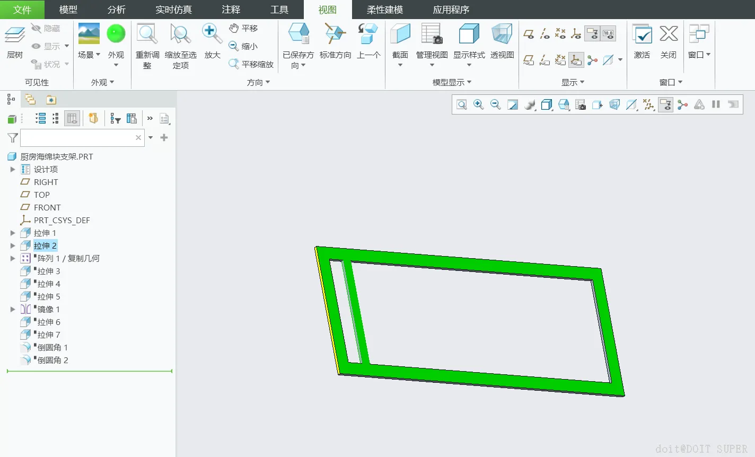Select the 倒圆角 2 feature
Screen dimensions: 755x457
[x=53, y=360]
